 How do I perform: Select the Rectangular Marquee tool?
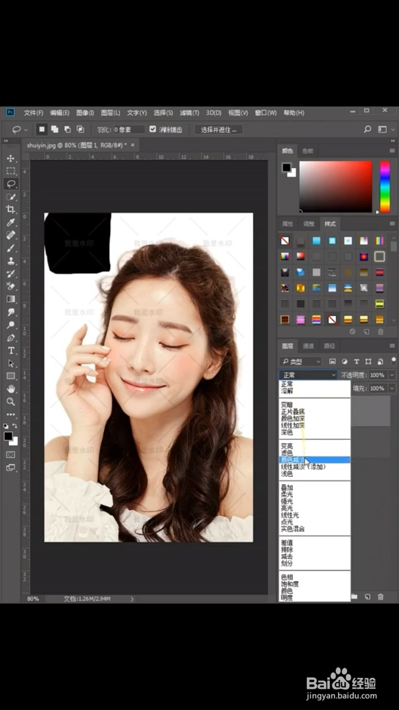[x=11, y=171]
